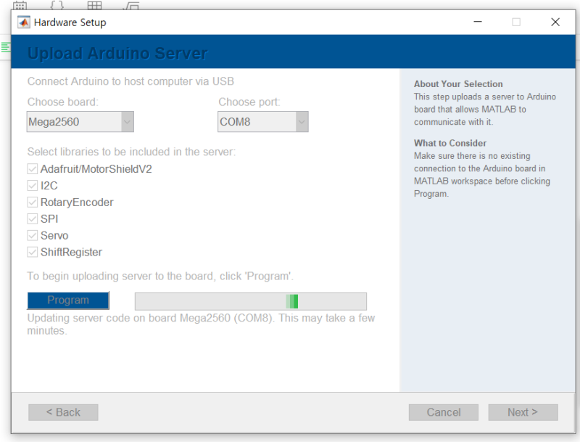Click the upload progress bar
The height and width of the screenshot is (442, 580).
coord(251,301)
